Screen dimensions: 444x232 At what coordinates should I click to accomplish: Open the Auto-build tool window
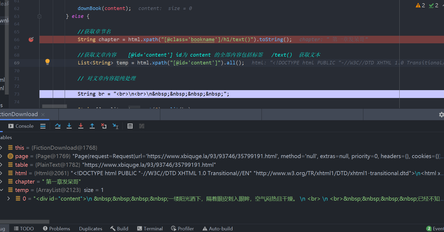click(x=218, y=229)
